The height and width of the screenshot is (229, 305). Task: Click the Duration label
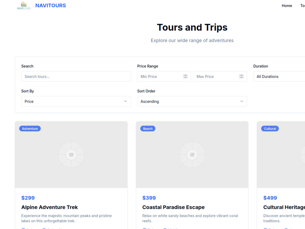(x=261, y=66)
